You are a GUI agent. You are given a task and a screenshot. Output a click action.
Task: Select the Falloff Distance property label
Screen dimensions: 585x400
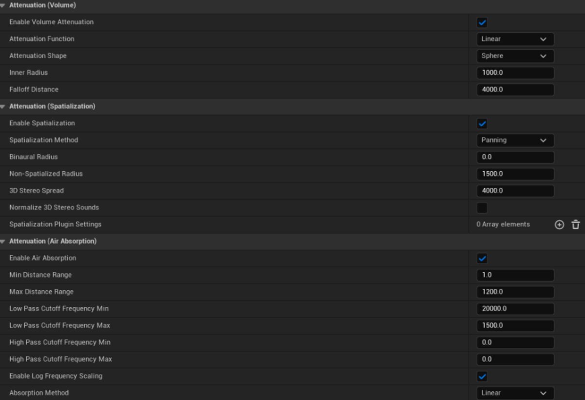(34, 90)
